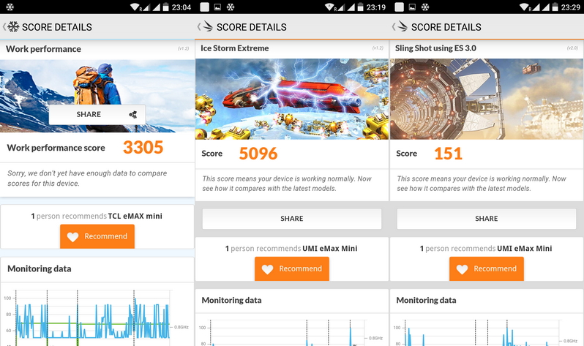Open the Sling Shot space station image
This screenshot has width=584, height=346.
point(487,99)
